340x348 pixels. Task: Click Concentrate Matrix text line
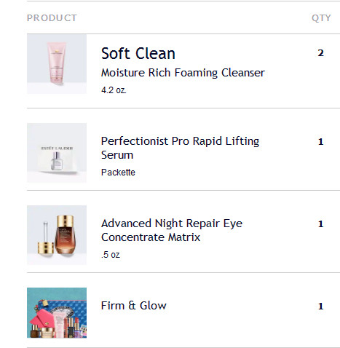click(x=151, y=237)
